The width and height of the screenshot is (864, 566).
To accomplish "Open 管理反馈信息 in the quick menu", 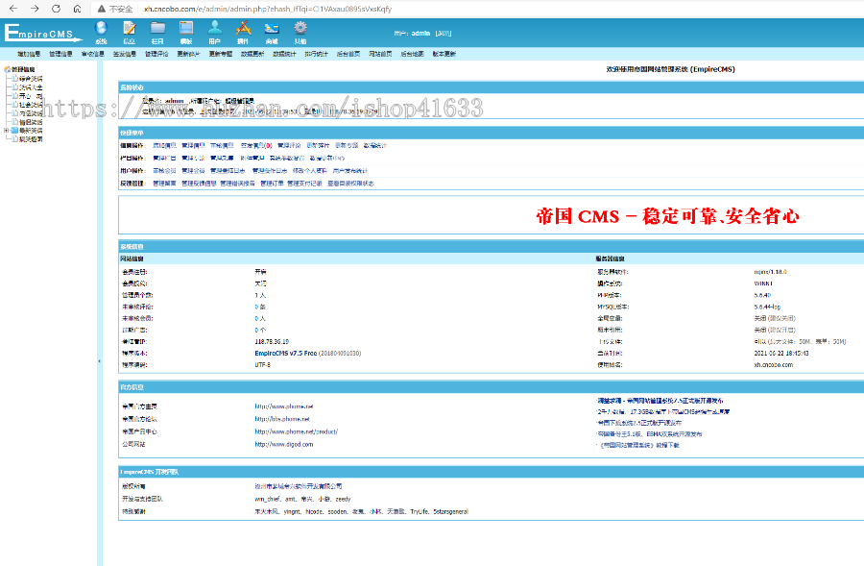I will click(x=199, y=184).
